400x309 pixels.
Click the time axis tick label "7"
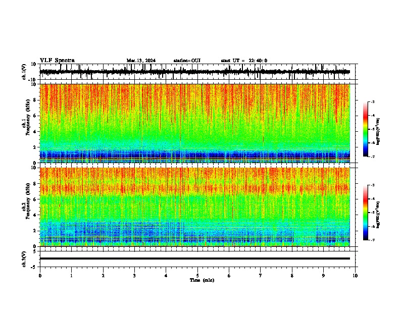pos(261,276)
